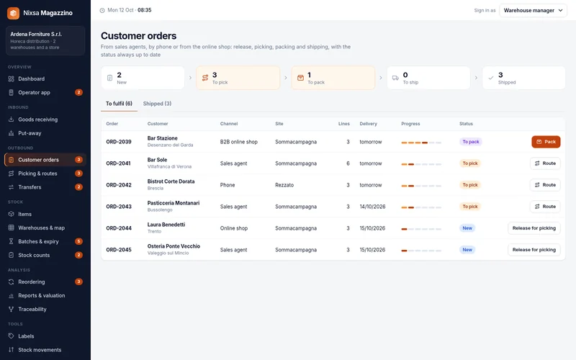
Task: Click Pack button for ORD-2039
Action: [x=546, y=142]
